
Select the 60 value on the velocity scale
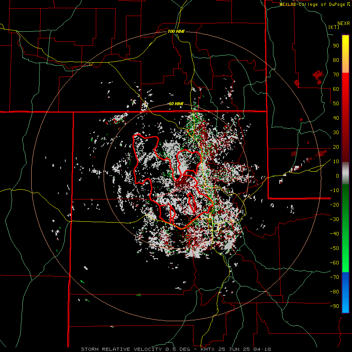(x=336, y=89)
